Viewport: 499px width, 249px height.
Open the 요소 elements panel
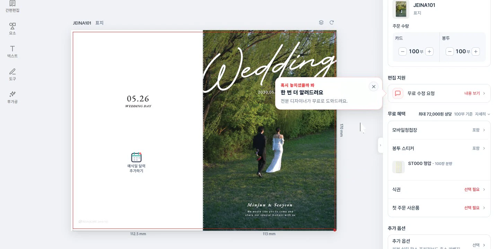pyautogui.click(x=12, y=29)
